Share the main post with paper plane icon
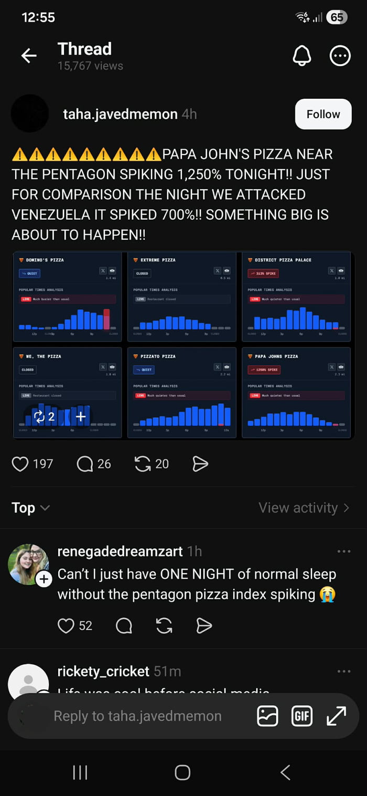The width and height of the screenshot is (367, 796). (200, 463)
